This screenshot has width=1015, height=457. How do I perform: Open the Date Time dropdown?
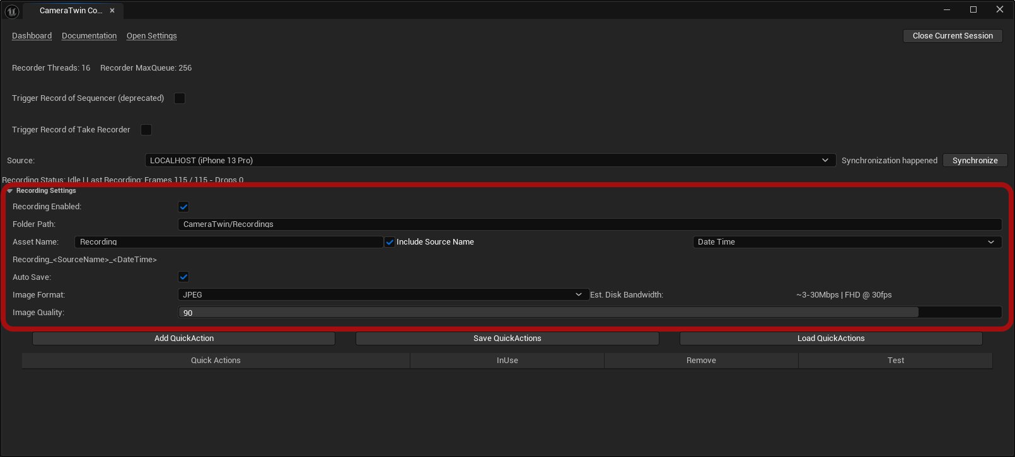[x=847, y=242]
